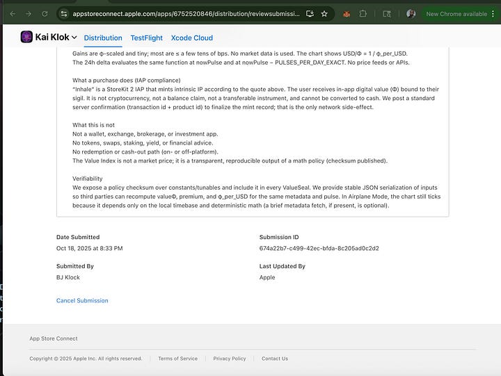Viewport: 501px width, 376px height.
Task: Switch to the TestFlight tab
Action: click(146, 38)
